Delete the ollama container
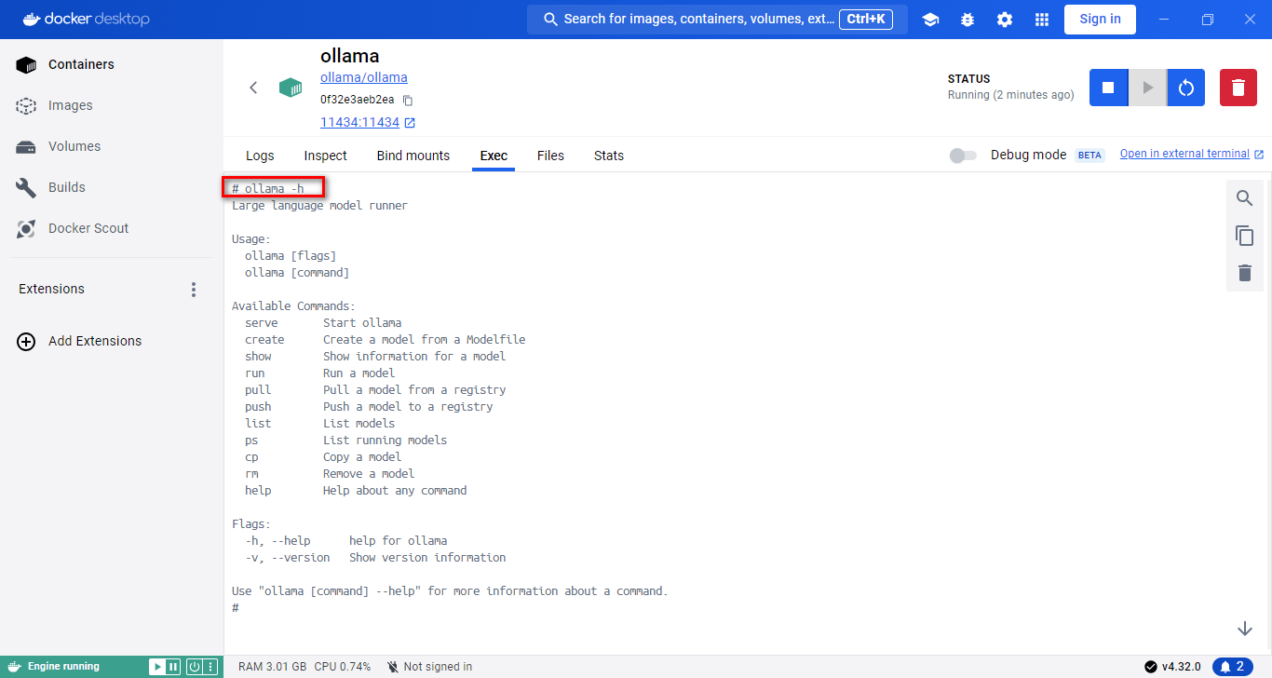 [x=1238, y=88]
